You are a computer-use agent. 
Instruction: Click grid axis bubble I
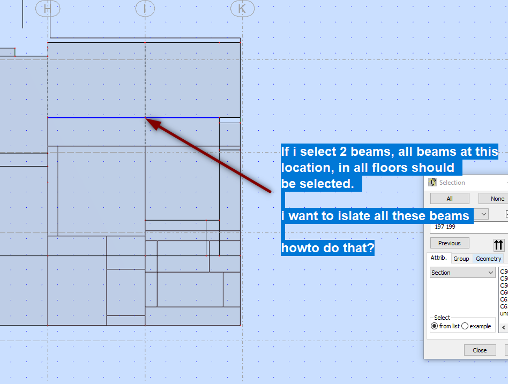[145, 9]
